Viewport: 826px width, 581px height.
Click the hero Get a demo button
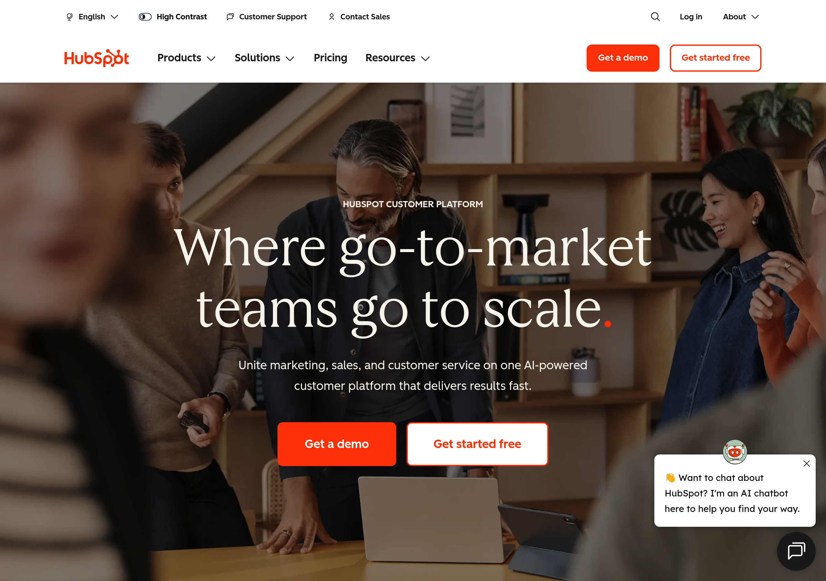337,444
